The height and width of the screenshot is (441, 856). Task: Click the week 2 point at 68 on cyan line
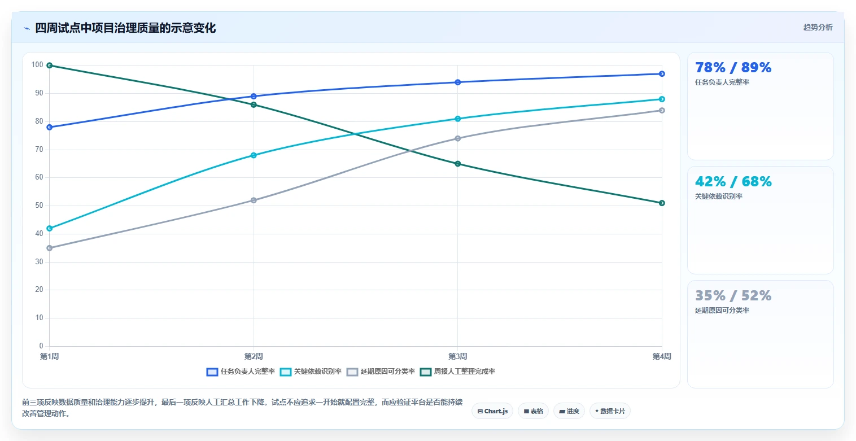[x=254, y=155]
